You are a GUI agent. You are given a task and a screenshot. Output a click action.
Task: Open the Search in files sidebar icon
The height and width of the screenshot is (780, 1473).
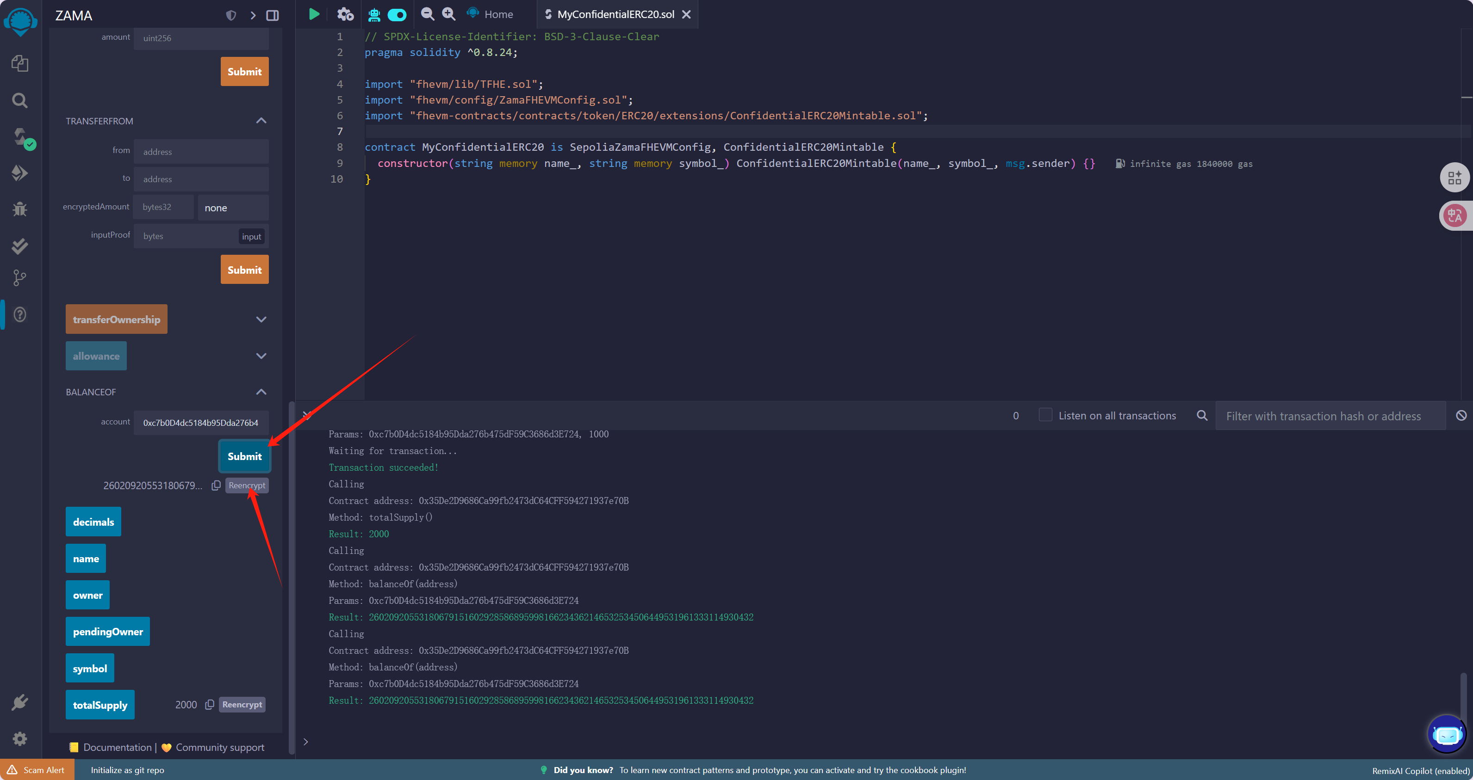[x=20, y=101]
